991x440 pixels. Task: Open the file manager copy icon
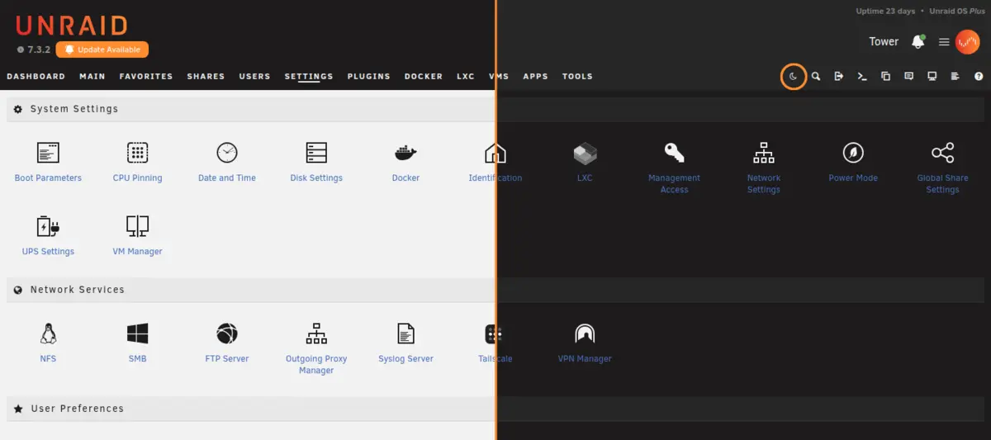coord(885,76)
